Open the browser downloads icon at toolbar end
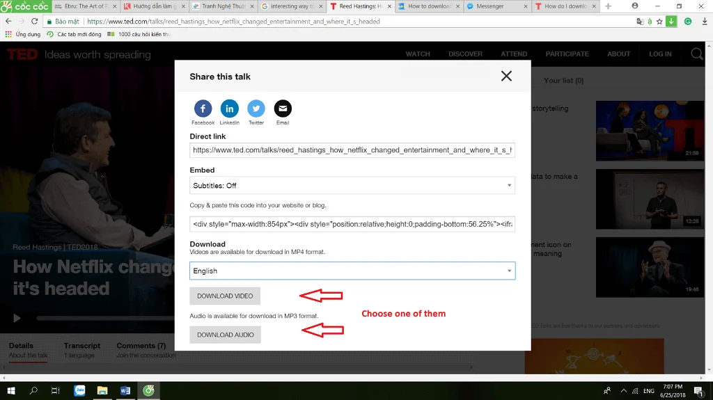 click(705, 22)
